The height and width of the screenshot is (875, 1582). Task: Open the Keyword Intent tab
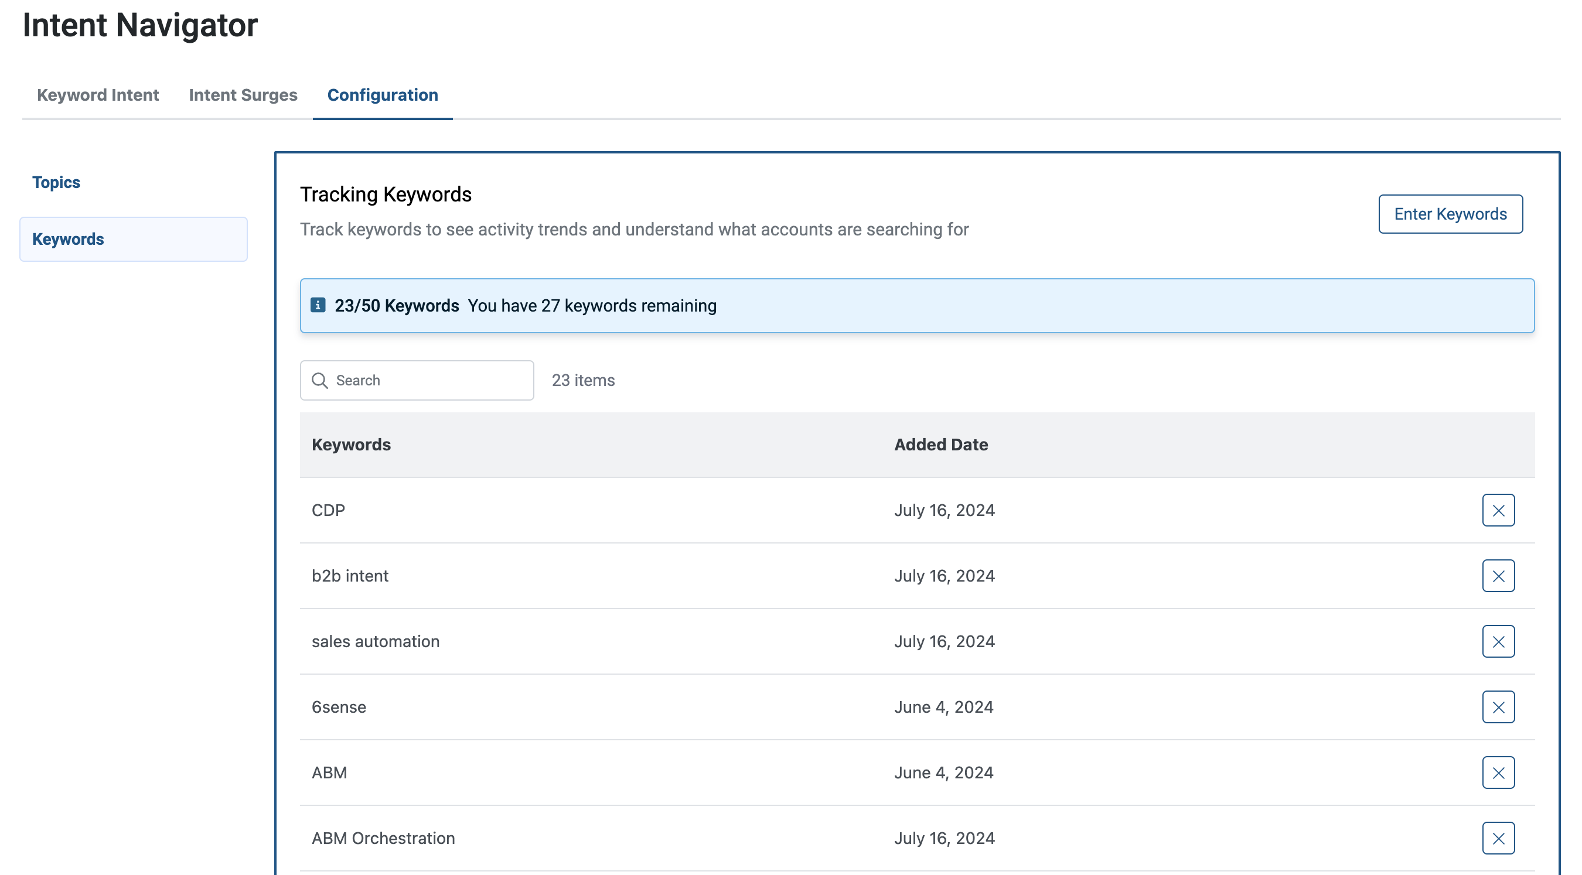click(x=98, y=95)
